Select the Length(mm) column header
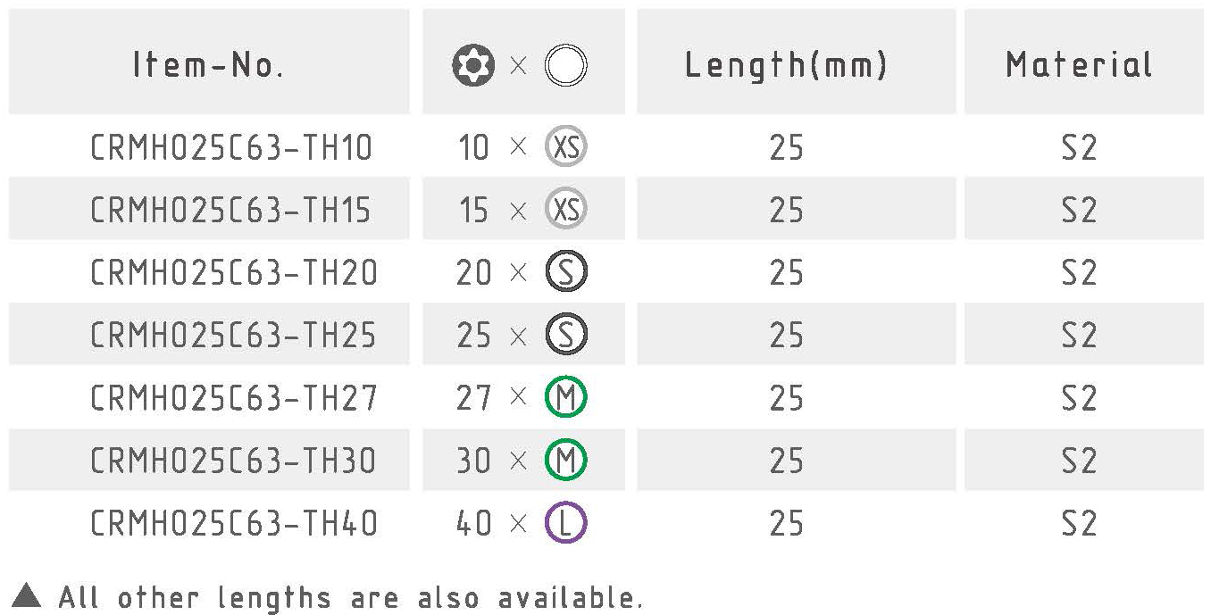Image resolution: width=1211 pixels, height=615 pixels. (x=786, y=65)
